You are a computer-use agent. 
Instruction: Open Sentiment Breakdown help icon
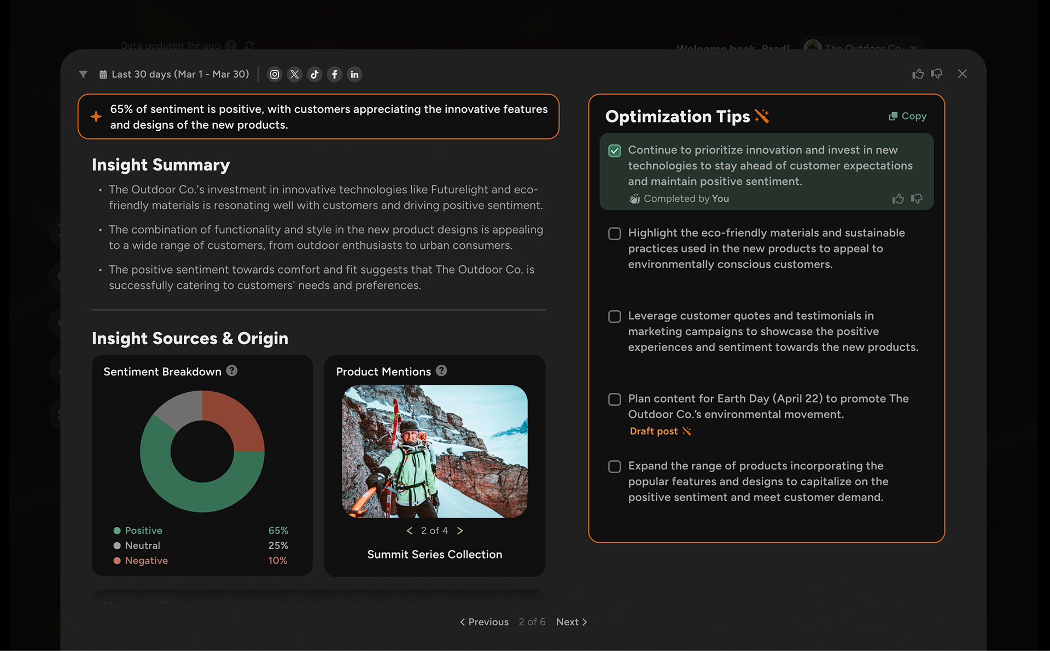[x=232, y=371]
